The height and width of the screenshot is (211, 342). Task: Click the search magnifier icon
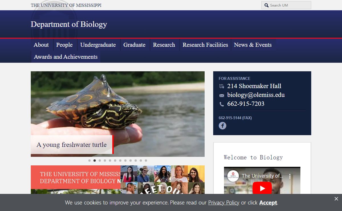pyautogui.click(x=266, y=5)
